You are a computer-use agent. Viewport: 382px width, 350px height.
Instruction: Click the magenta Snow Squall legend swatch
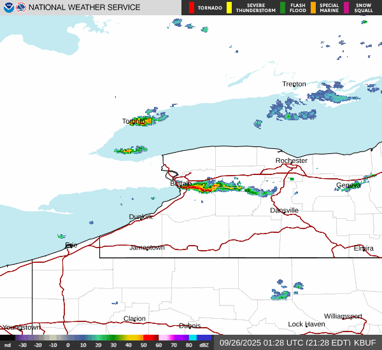click(346, 8)
